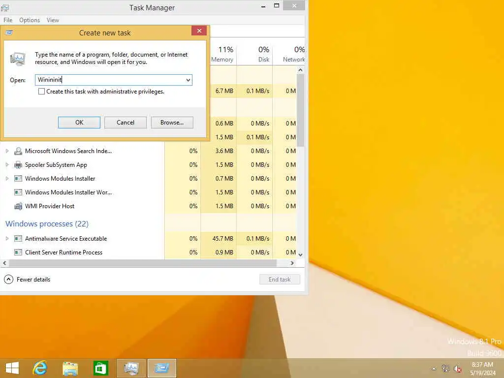Show hidden system tray icons
The image size is (504, 378).
(434, 369)
